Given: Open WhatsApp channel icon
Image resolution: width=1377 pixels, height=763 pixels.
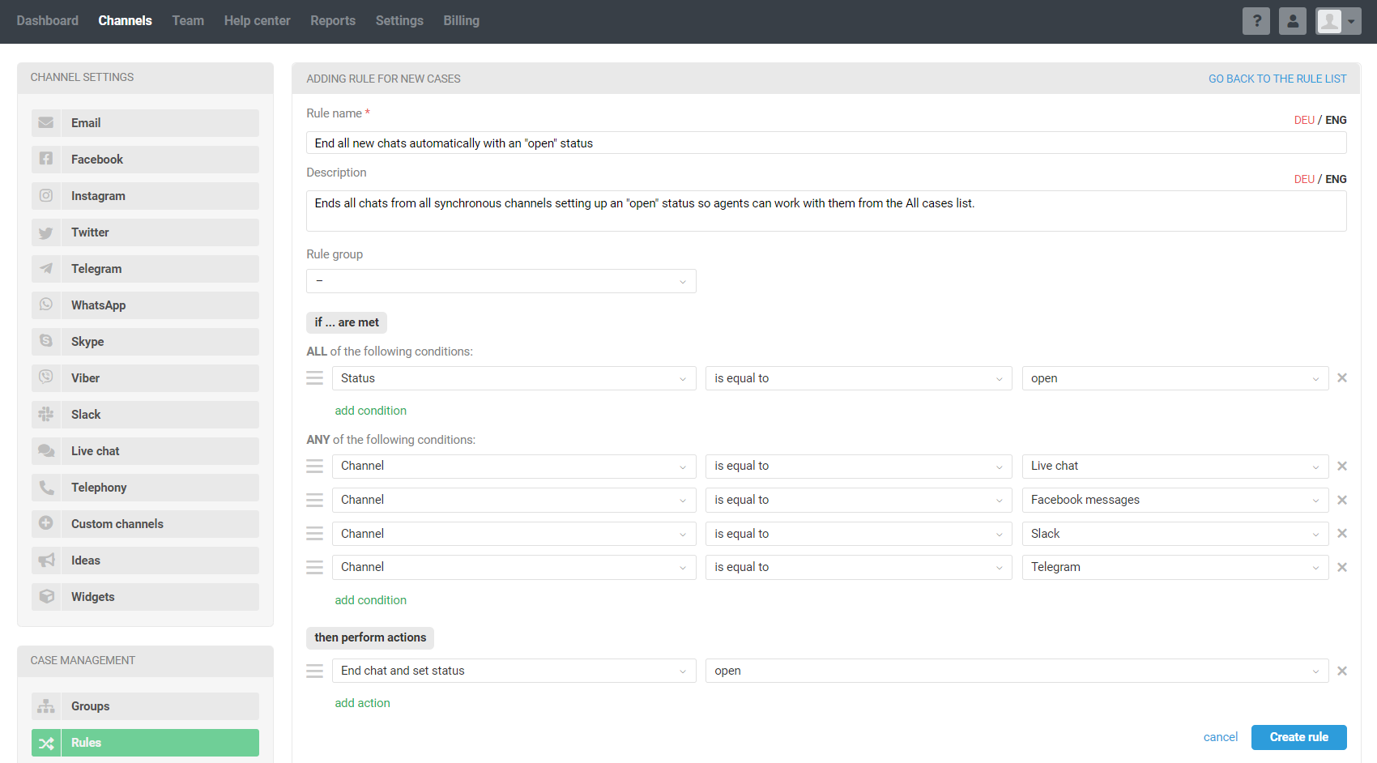Looking at the screenshot, I should (x=46, y=305).
